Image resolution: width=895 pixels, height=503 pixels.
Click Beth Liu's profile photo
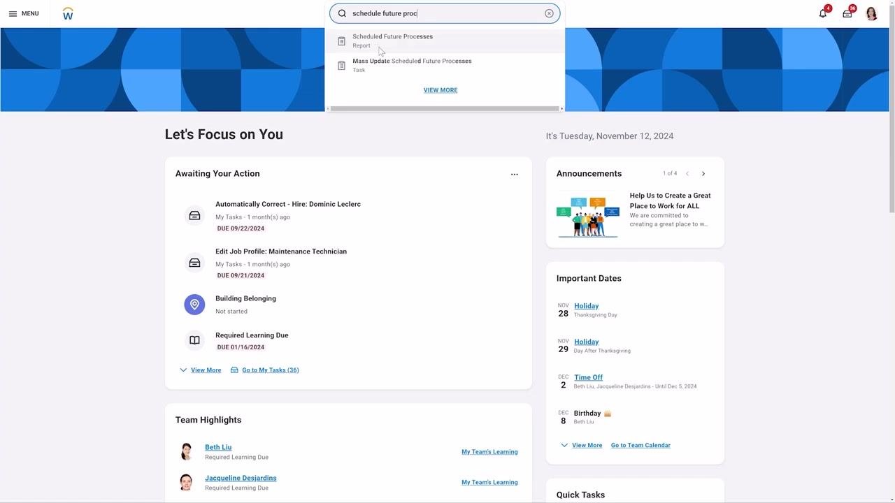click(x=186, y=451)
